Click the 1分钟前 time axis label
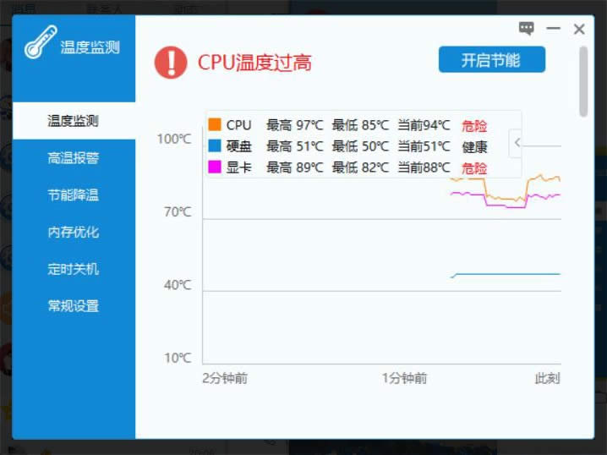The height and width of the screenshot is (455, 607). (405, 378)
